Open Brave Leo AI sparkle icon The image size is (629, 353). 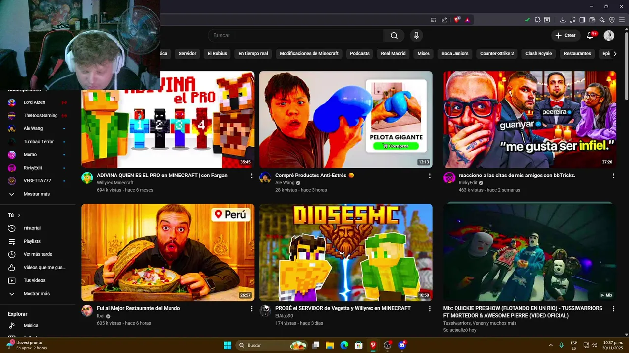pos(602,20)
